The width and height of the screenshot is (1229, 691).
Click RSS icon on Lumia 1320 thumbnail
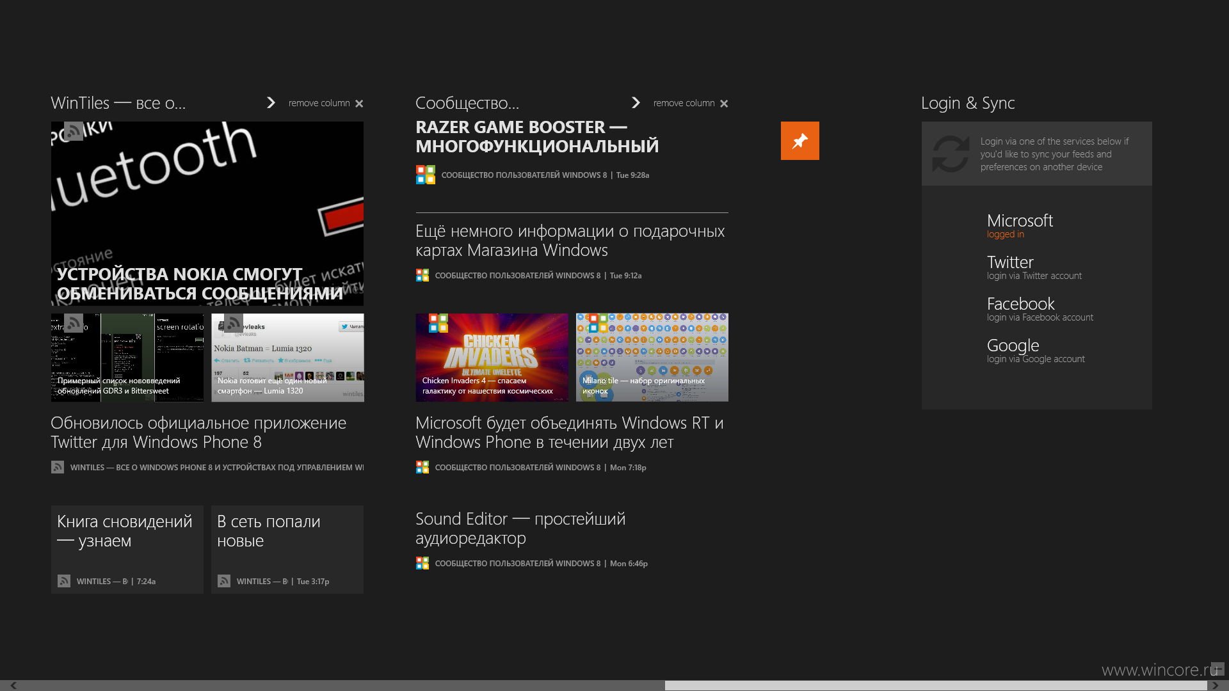pyautogui.click(x=234, y=323)
